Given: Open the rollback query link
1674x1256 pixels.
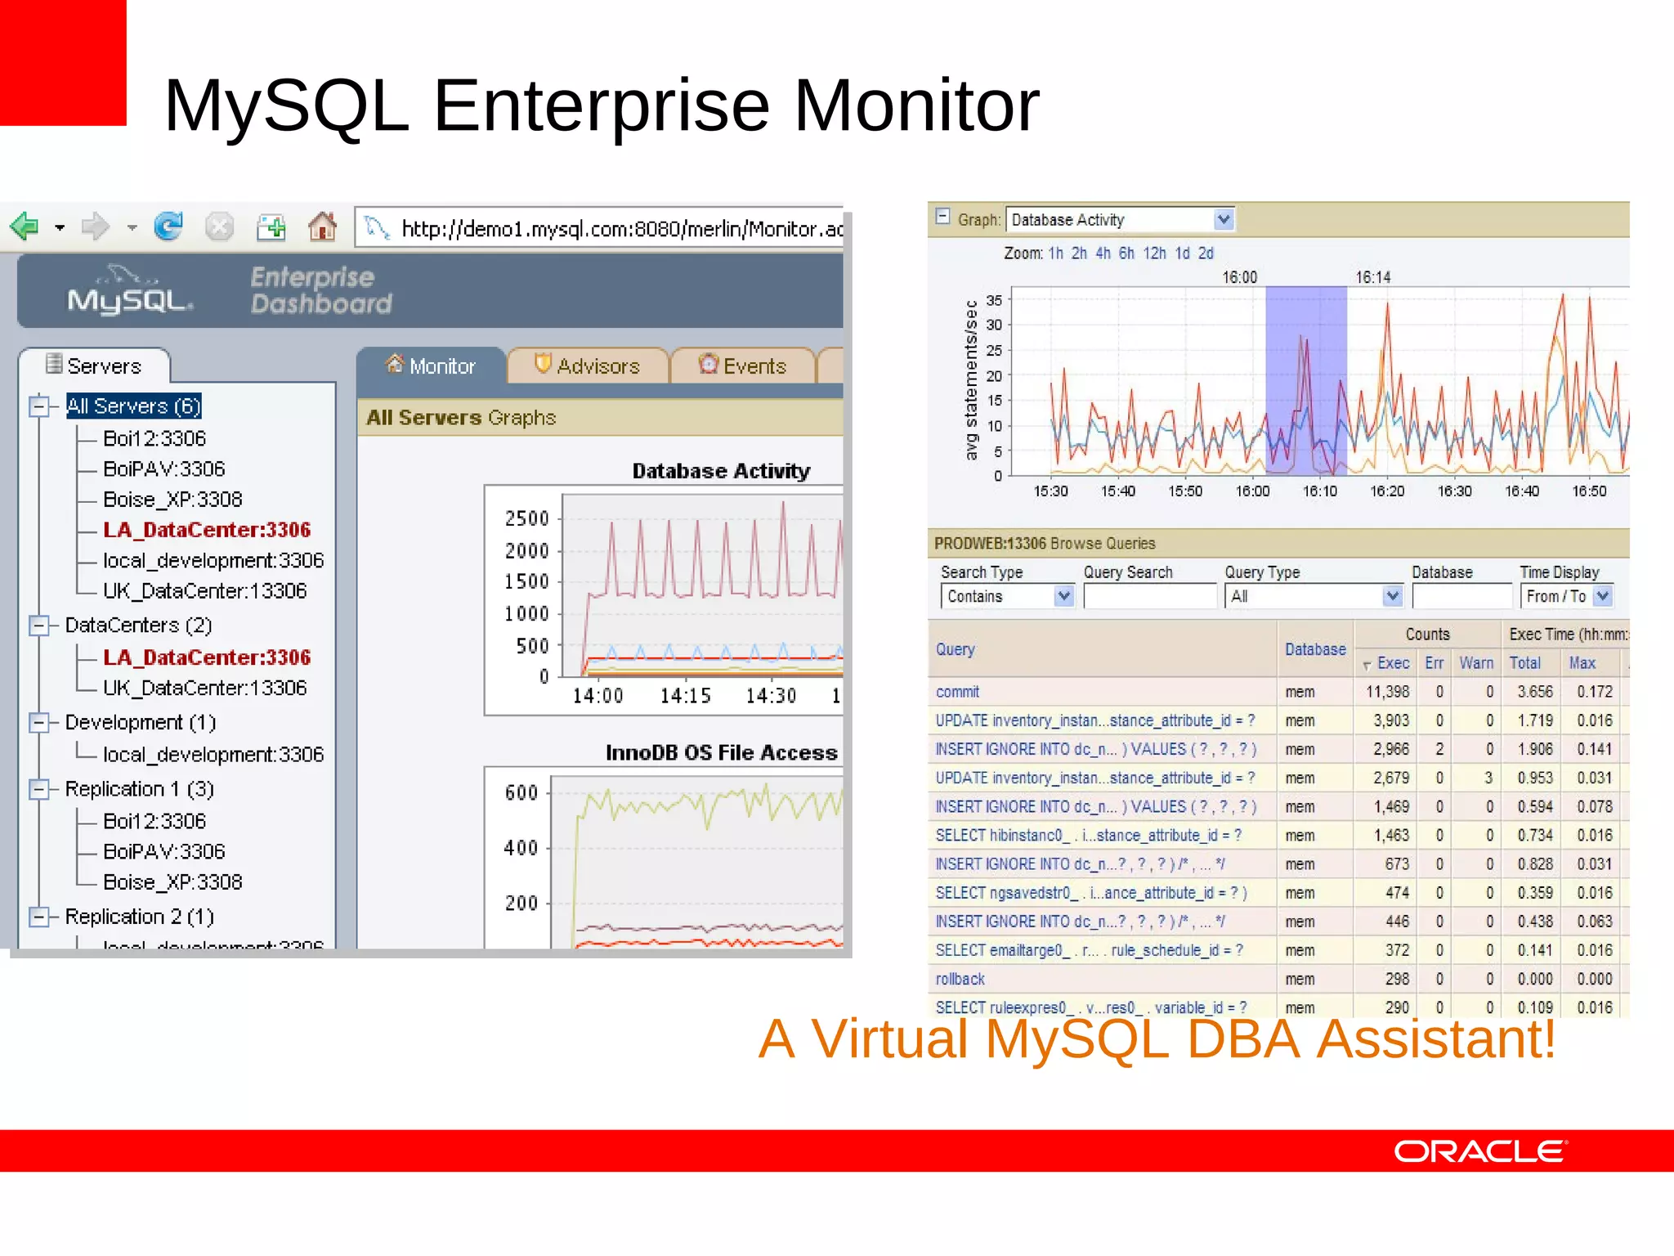Looking at the screenshot, I should pos(960,979).
